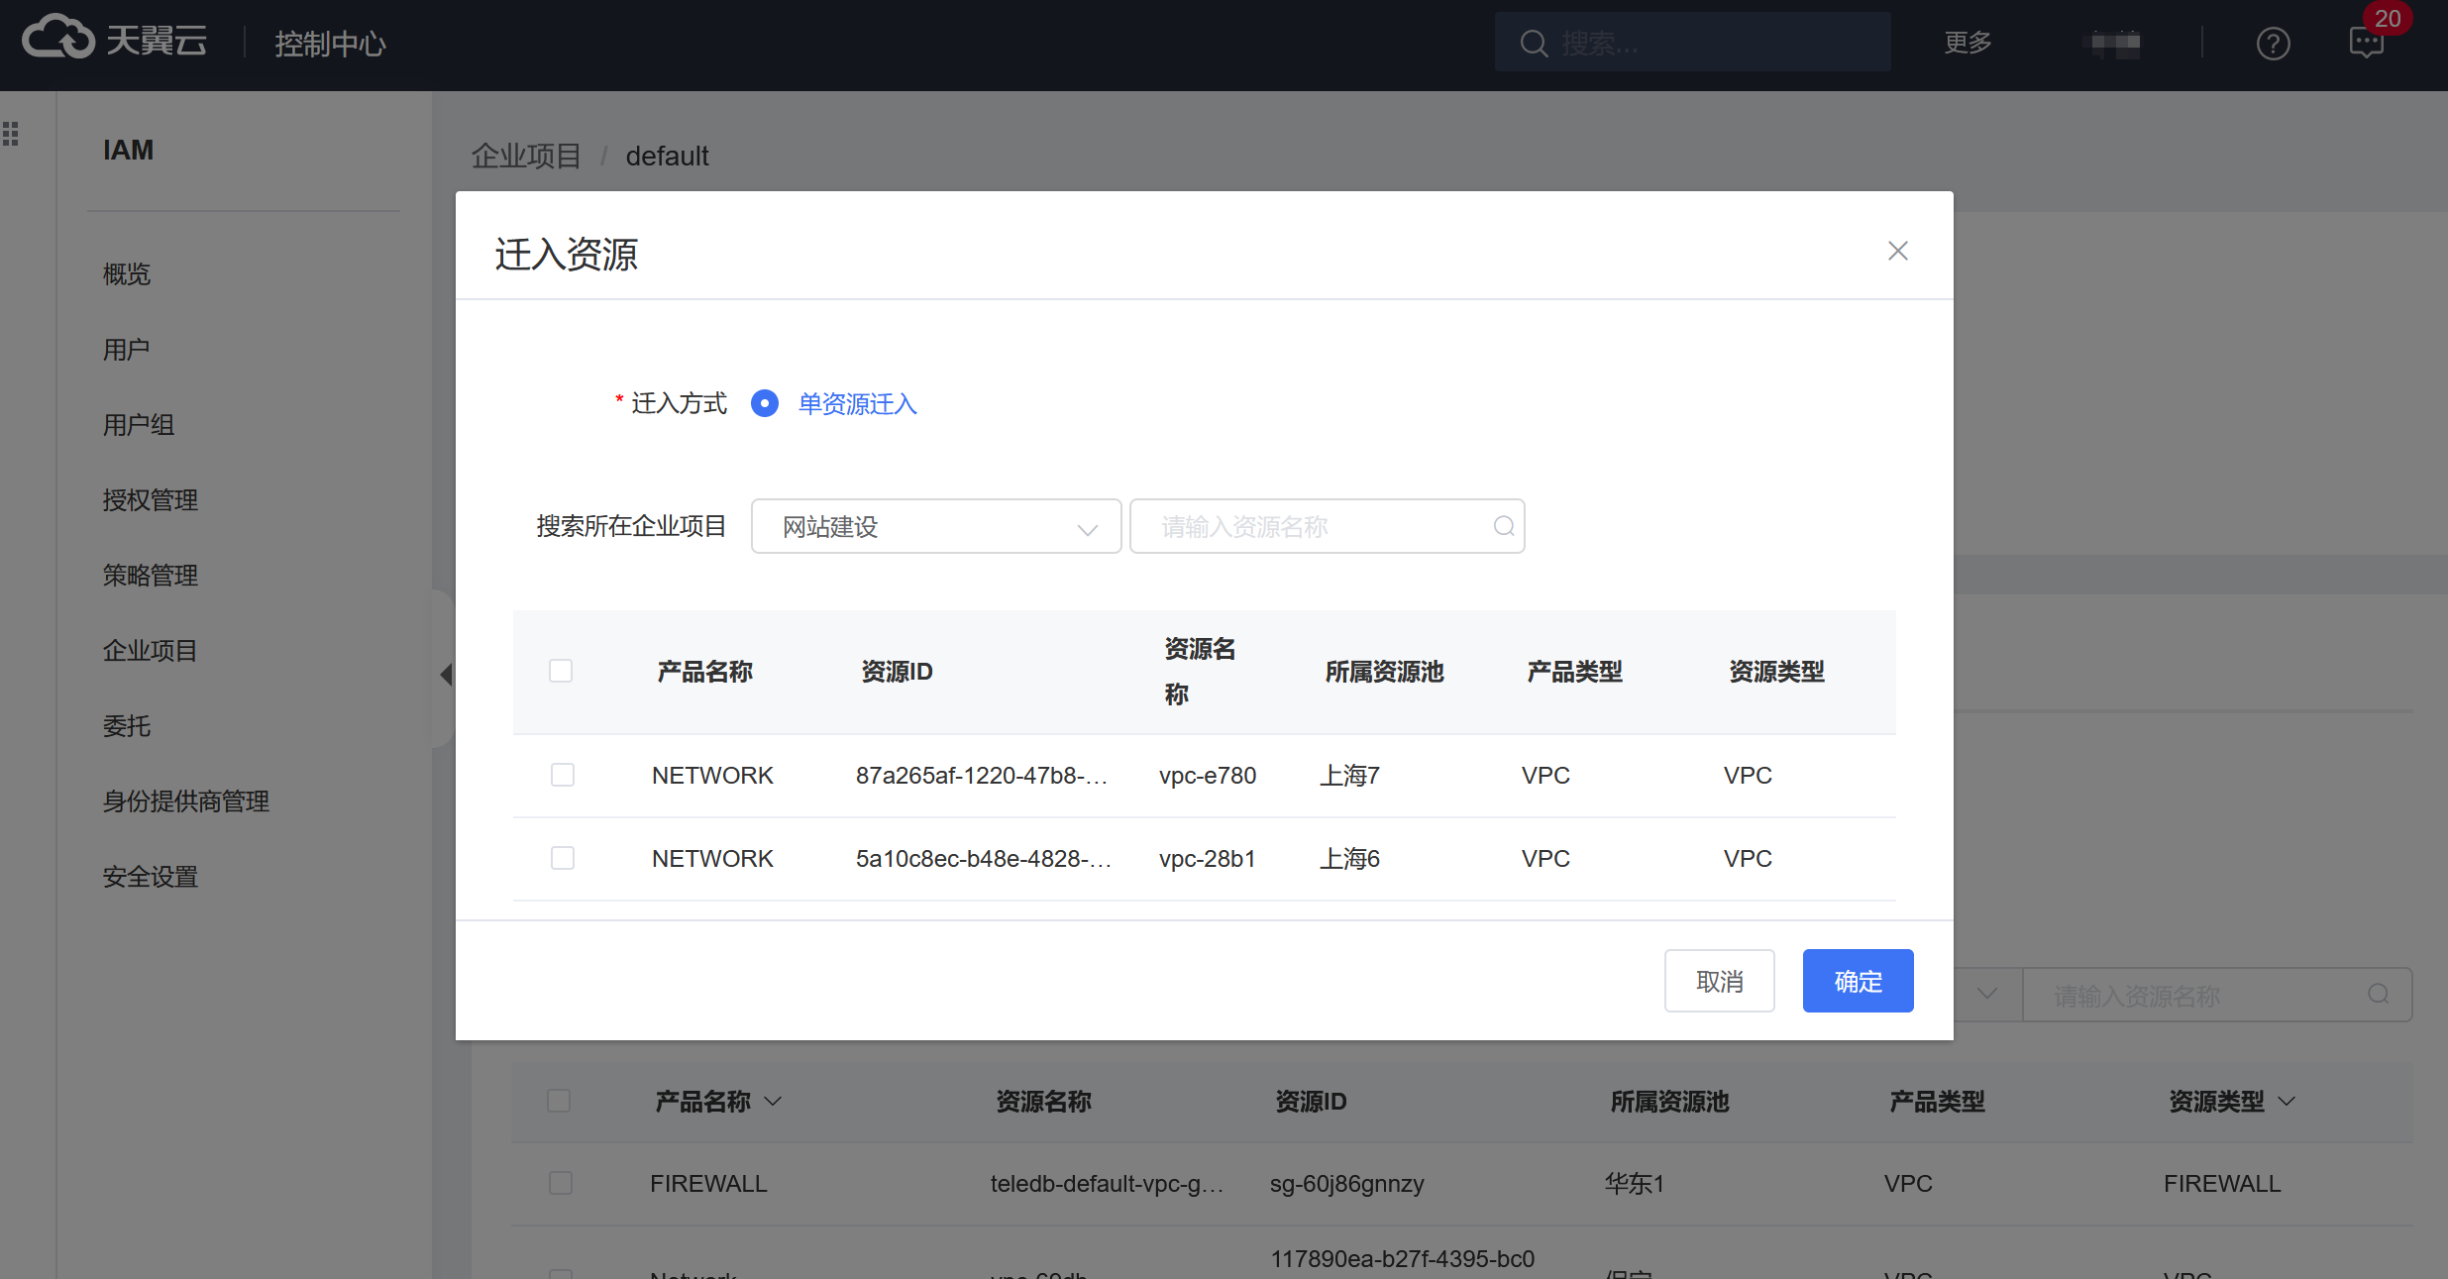2448x1279 pixels.
Task: Open 企业项目 in the IAM sidebar
Action: pos(151,651)
